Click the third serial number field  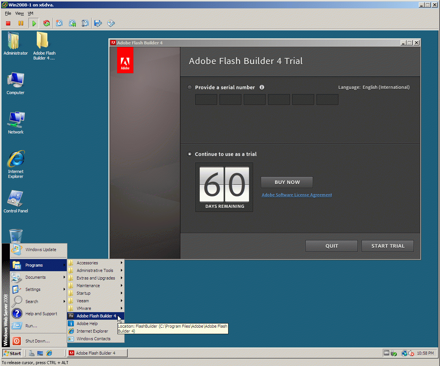point(255,99)
